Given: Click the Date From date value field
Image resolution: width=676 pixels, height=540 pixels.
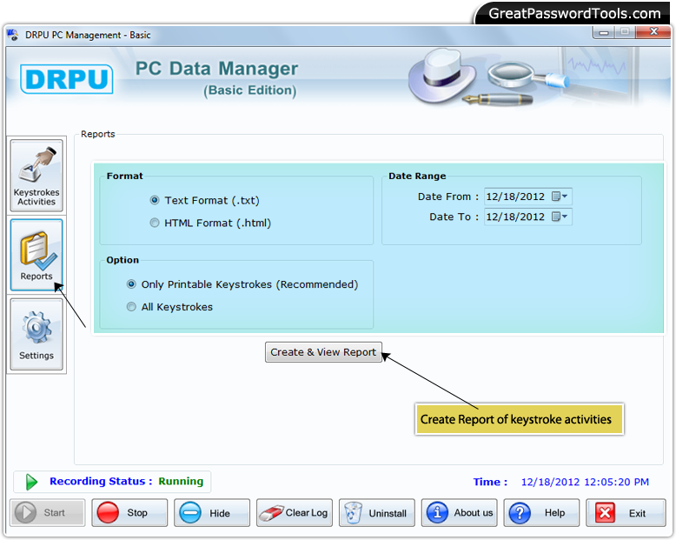Looking at the screenshot, I should point(515,197).
